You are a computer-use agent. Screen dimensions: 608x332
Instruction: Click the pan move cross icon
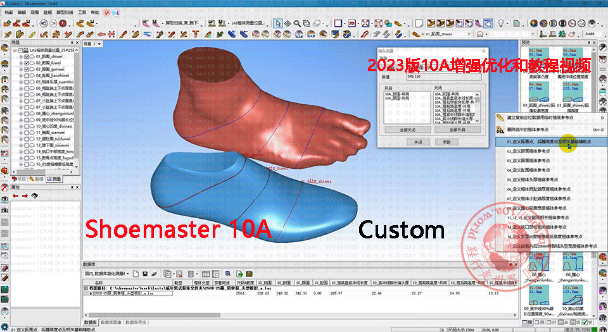click(288, 23)
